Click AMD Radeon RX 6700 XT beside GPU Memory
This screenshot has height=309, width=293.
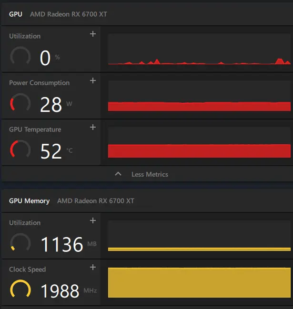pos(96,201)
